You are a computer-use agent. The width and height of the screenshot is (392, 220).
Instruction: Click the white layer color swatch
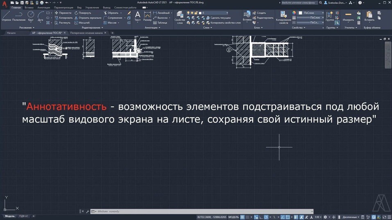pyautogui.click(x=200, y=13)
